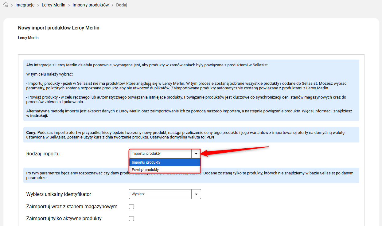Click the Leroy Merlin subtitle under heading
The width and height of the screenshot is (382, 226).
coord(28,38)
